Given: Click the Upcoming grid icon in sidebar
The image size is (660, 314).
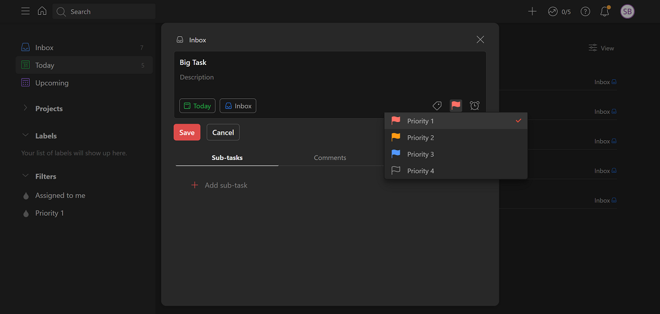Looking at the screenshot, I should [25, 82].
